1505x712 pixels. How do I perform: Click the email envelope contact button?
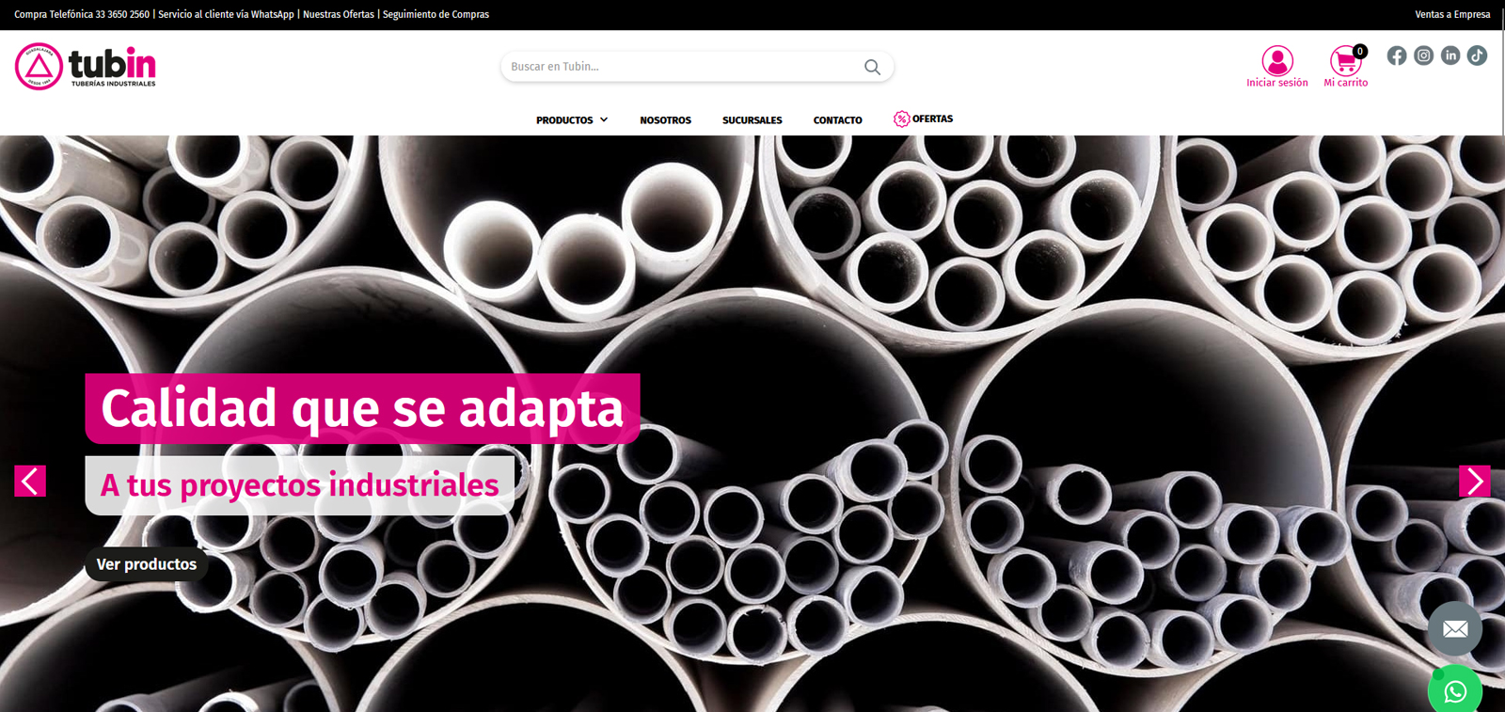pyautogui.click(x=1454, y=628)
